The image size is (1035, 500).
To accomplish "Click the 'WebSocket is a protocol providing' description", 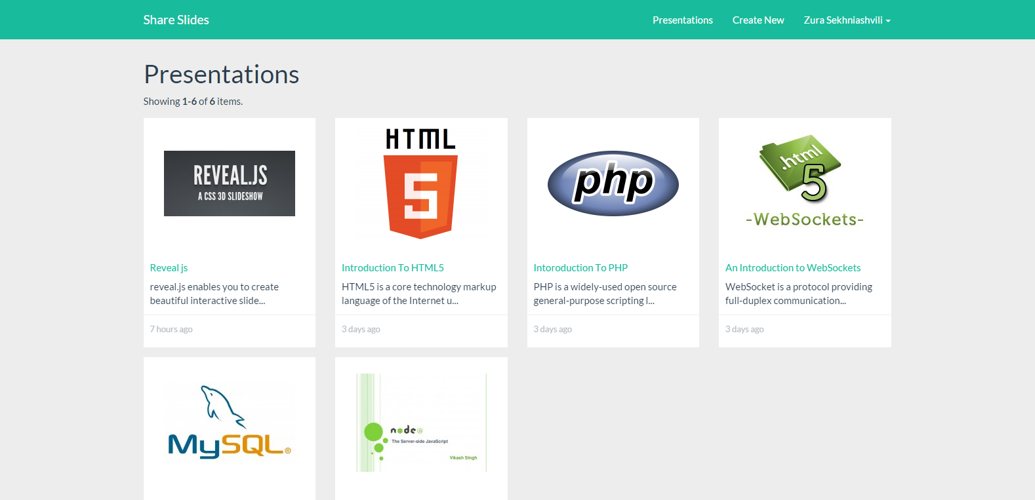I will click(x=799, y=294).
